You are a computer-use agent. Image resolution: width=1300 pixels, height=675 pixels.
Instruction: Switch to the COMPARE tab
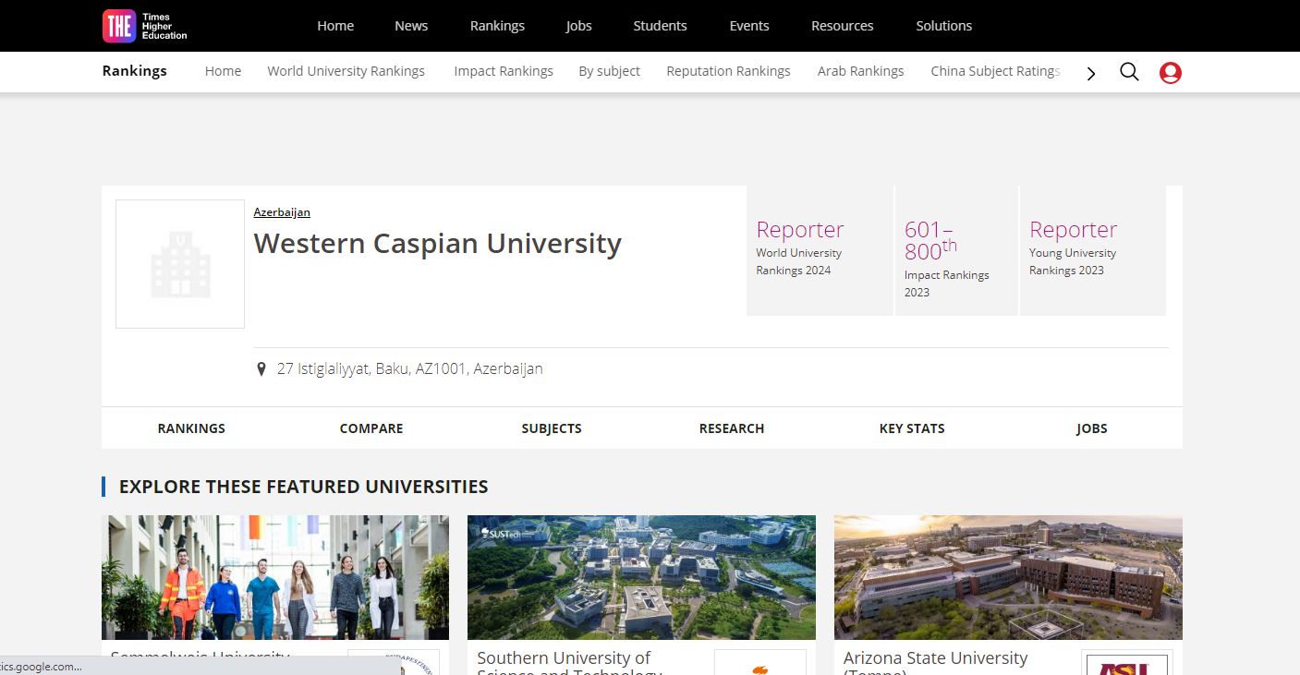coord(371,428)
